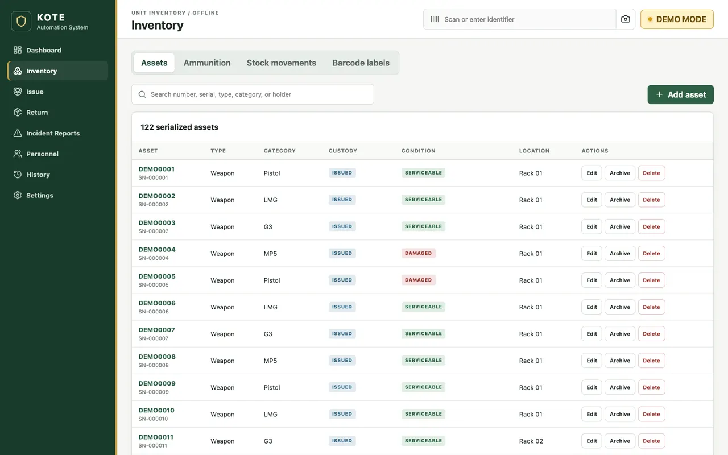Switch to the Assets tab
Screen dimensions: 728x455
(x=154, y=63)
